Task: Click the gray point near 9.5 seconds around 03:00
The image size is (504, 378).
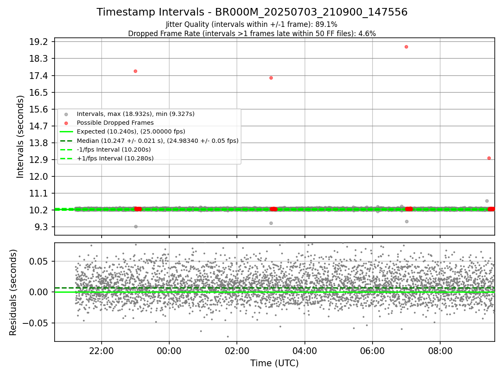Action: tap(271, 223)
